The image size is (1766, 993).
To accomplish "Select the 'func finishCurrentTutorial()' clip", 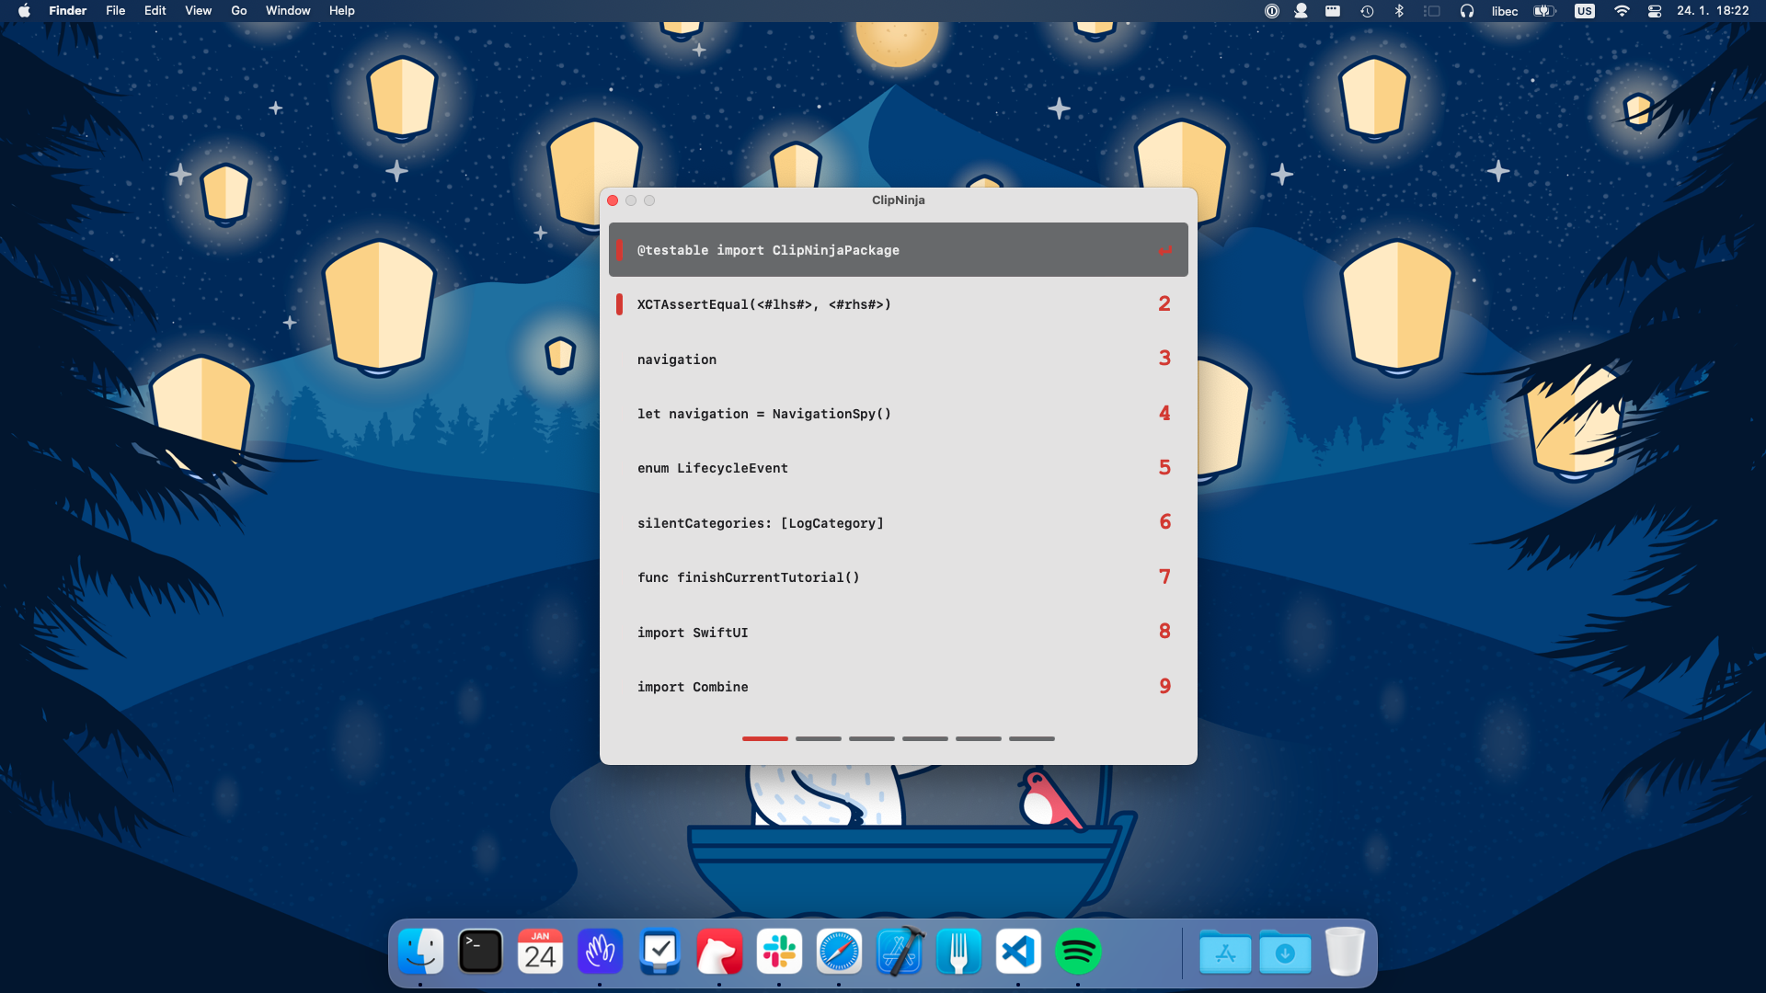I will (899, 577).
